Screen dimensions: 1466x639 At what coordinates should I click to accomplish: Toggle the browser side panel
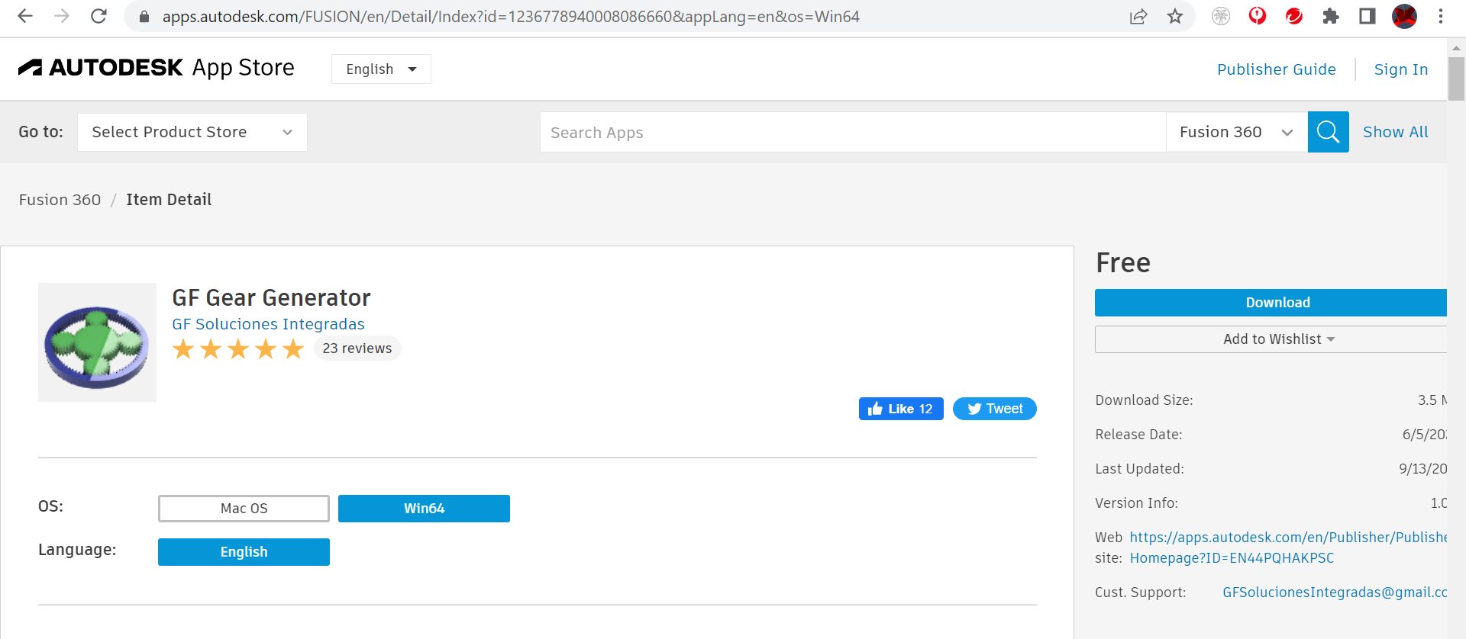pyautogui.click(x=1368, y=16)
